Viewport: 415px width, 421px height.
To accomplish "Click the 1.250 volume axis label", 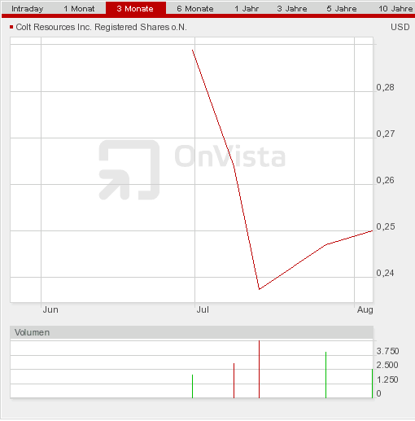I will pyautogui.click(x=387, y=379).
